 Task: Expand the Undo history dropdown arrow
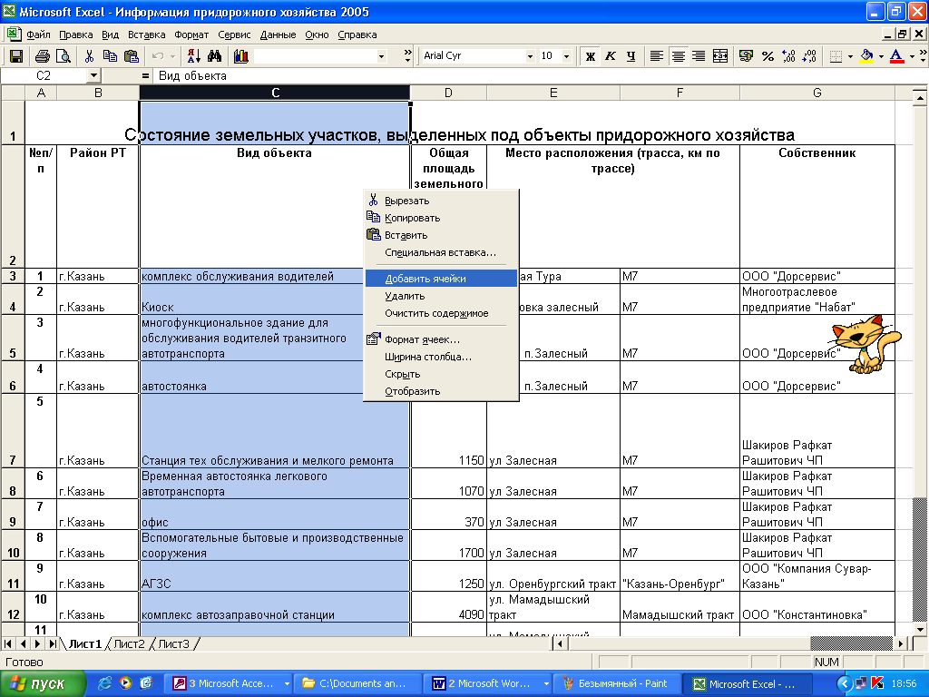pos(172,56)
